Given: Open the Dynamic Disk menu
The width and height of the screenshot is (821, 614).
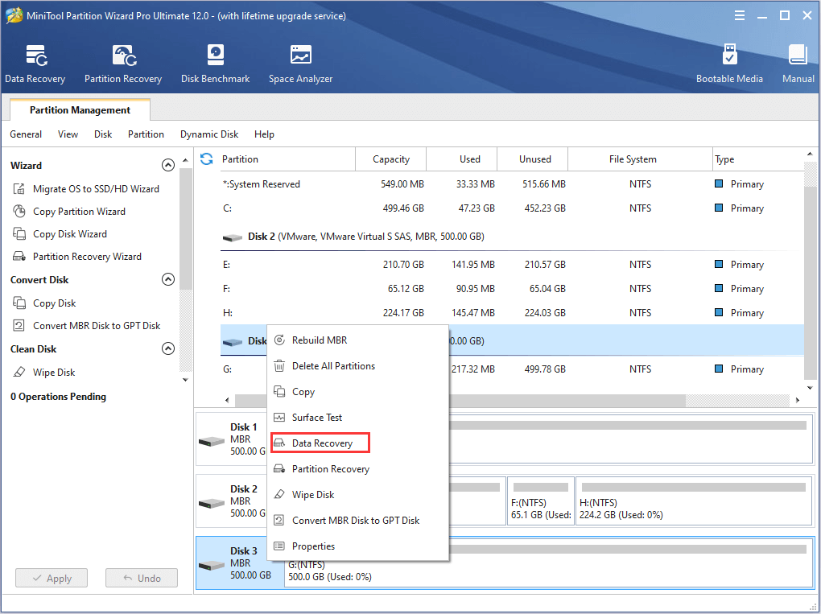Looking at the screenshot, I should click(209, 134).
